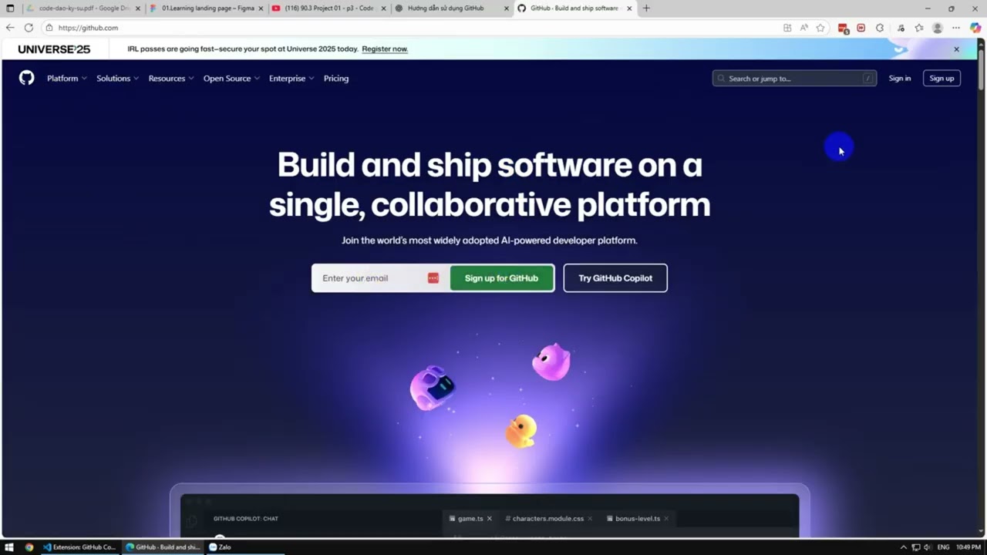Reload the page with refresh icon
Image resolution: width=987 pixels, height=555 pixels.
pos(29,28)
